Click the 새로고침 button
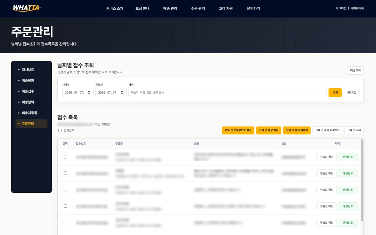Viewport: 376px width, 235px height. click(351, 92)
